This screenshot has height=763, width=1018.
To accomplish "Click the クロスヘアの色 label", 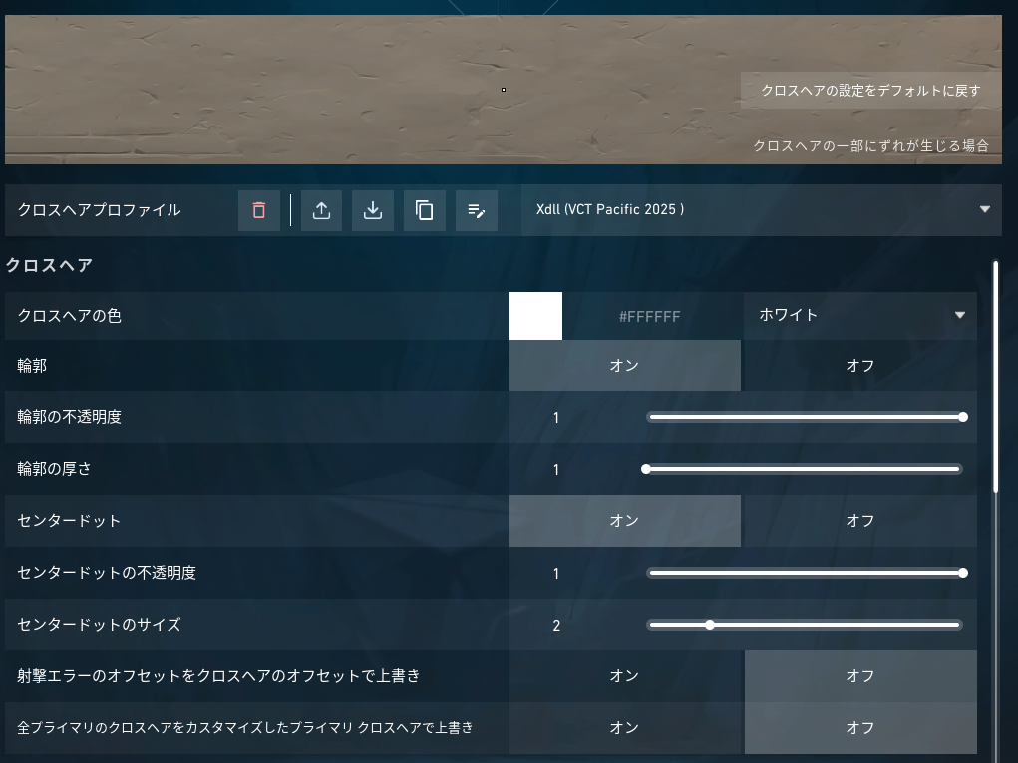I will point(70,316).
